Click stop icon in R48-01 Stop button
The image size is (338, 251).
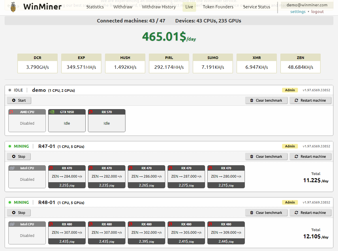coord(14,213)
